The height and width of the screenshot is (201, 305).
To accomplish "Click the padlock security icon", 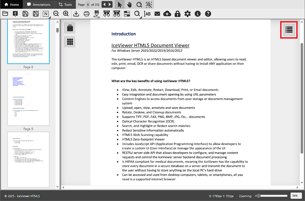I will point(177,14).
